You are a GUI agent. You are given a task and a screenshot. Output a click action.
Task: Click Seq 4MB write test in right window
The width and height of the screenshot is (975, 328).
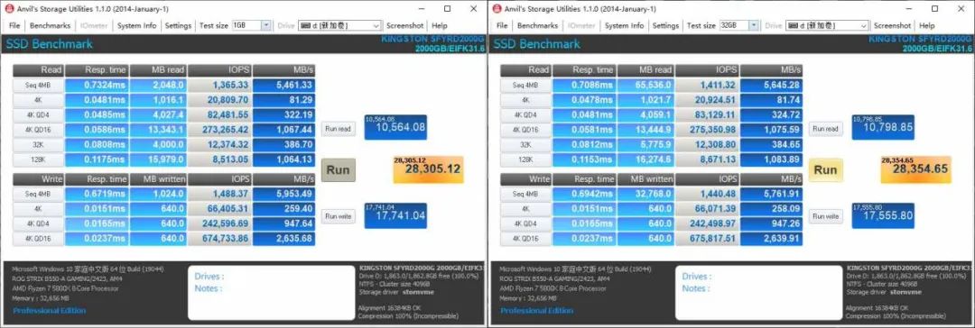[x=525, y=195]
